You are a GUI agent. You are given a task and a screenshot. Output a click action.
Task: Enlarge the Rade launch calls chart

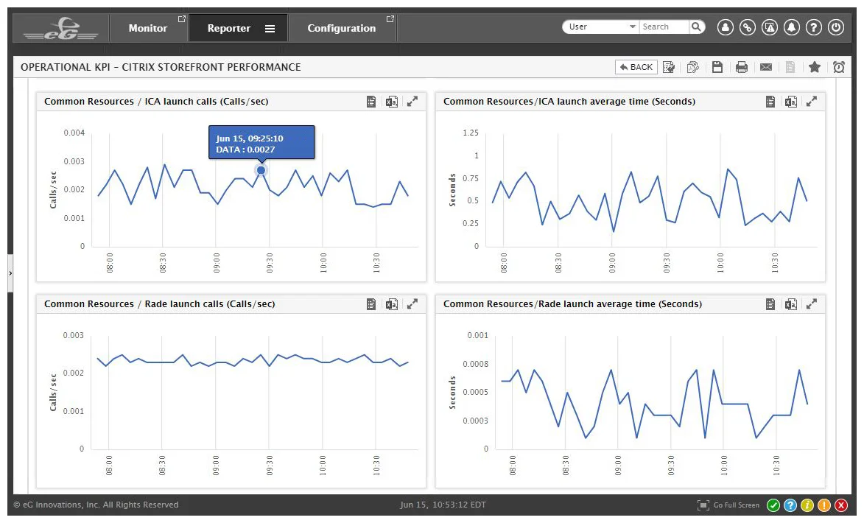pos(412,304)
